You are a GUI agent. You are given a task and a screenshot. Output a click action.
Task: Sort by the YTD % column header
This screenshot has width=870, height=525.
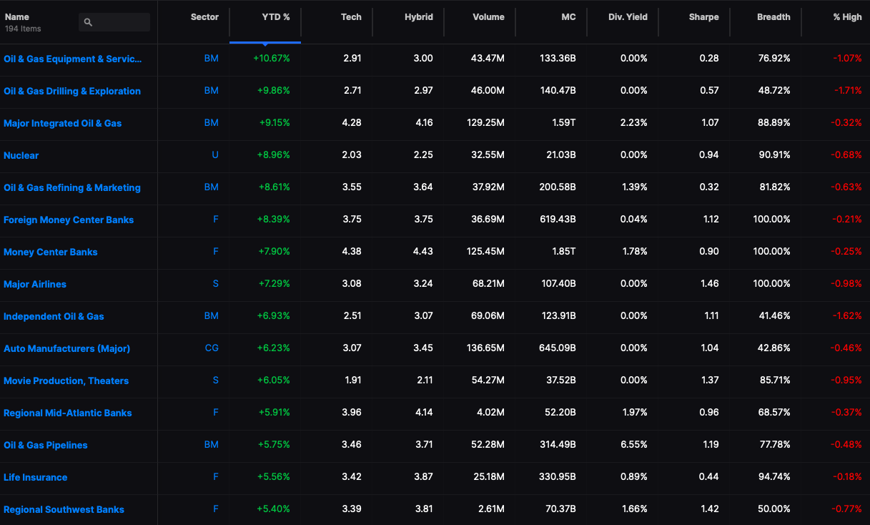[x=276, y=17]
